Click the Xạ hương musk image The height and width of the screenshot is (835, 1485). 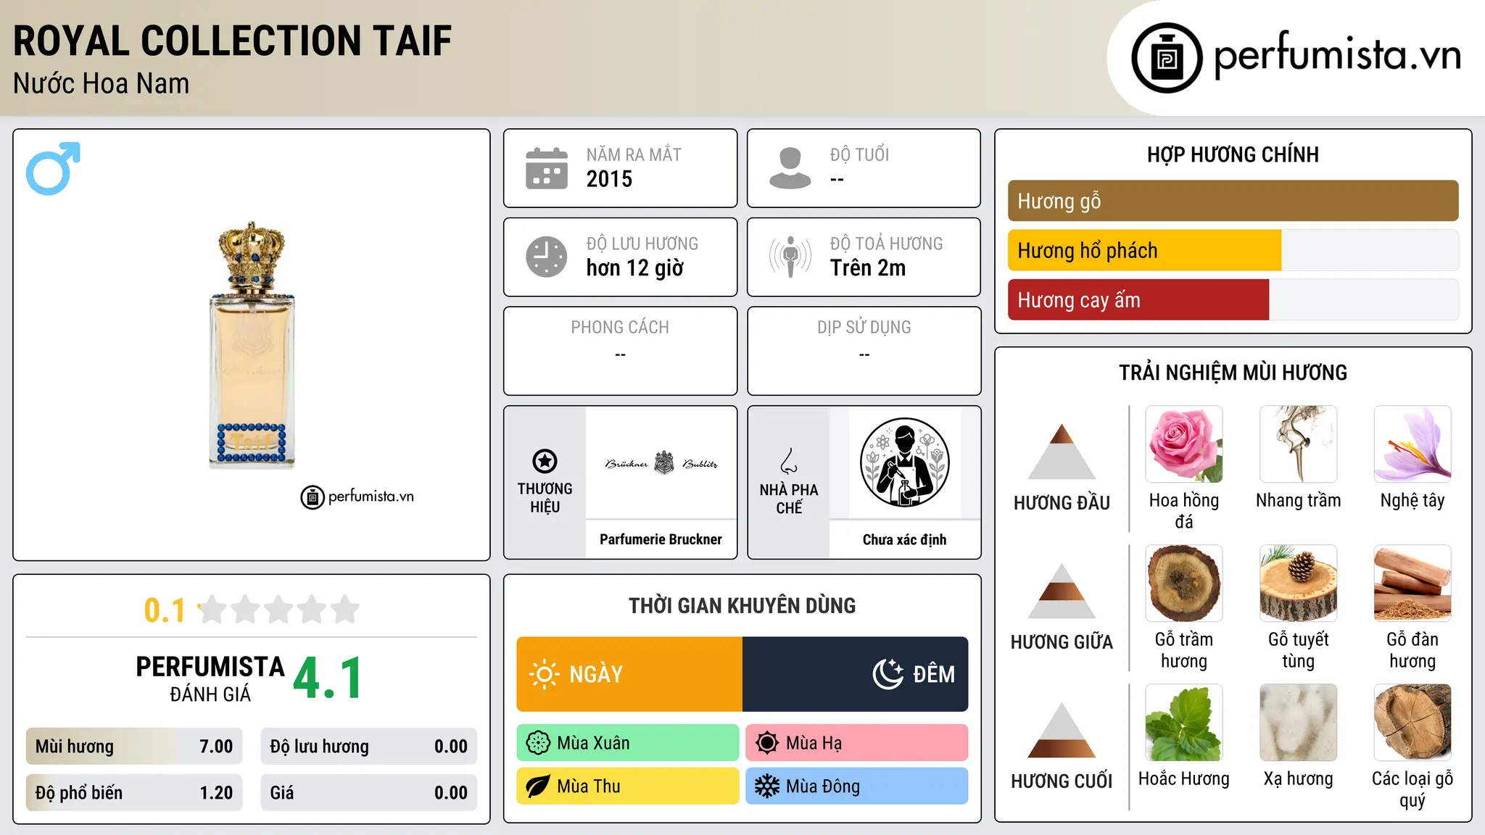1298,723
